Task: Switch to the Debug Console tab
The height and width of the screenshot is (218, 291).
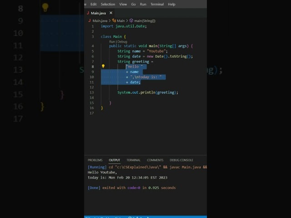Action: [x=181, y=160]
